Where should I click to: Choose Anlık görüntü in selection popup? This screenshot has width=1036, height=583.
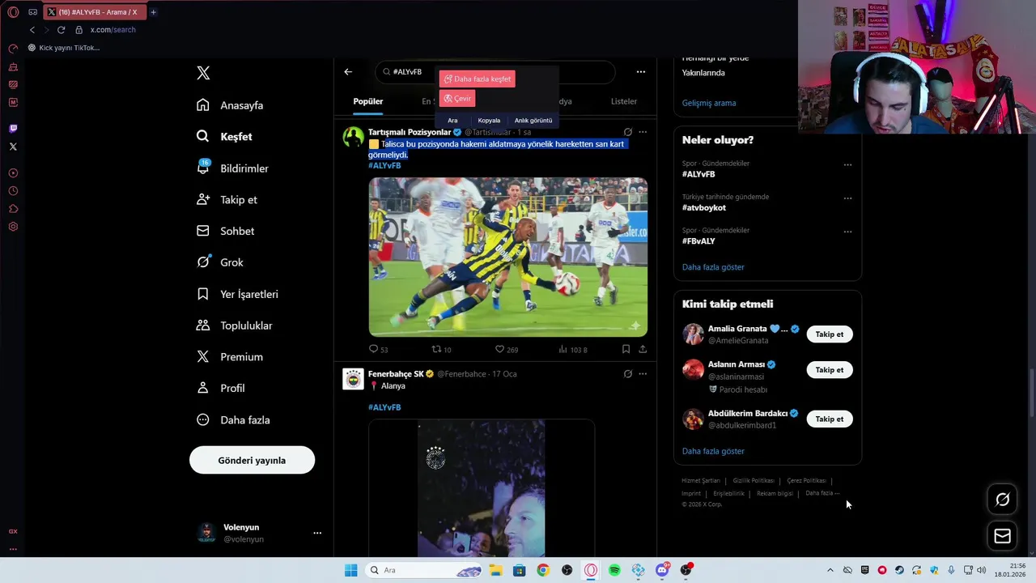point(533,121)
